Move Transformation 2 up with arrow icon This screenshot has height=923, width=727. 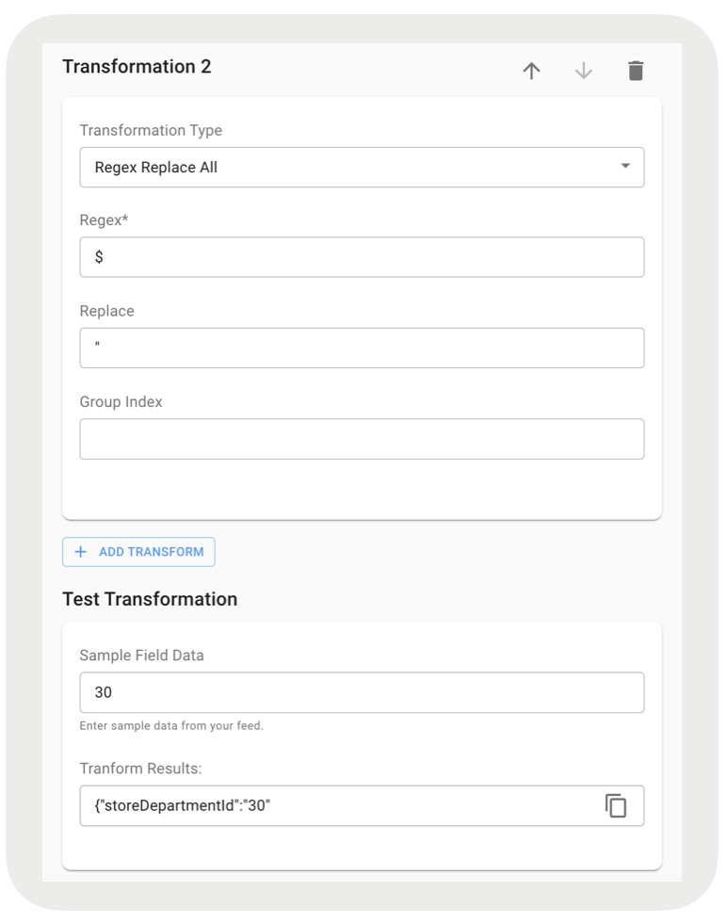tap(531, 71)
